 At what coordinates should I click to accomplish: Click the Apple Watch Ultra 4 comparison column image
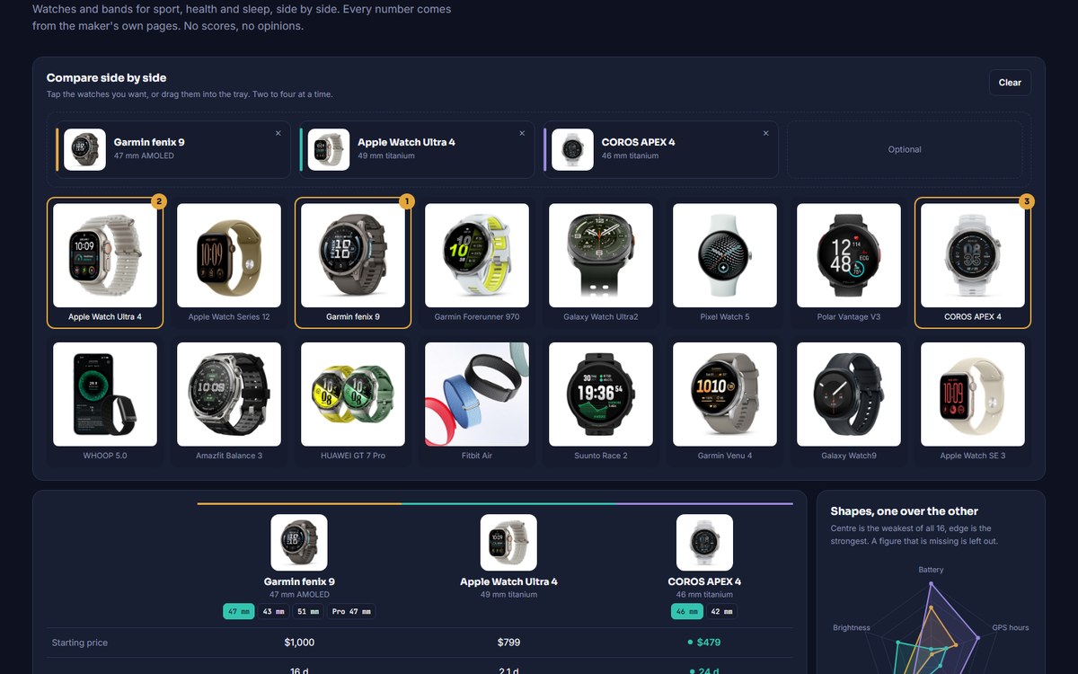click(x=508, y=543)
